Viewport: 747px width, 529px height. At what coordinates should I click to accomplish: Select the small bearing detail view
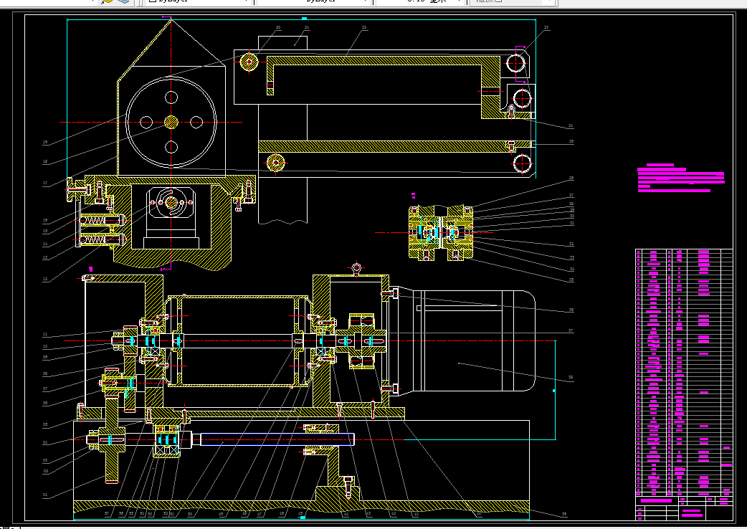coord(441,232)
